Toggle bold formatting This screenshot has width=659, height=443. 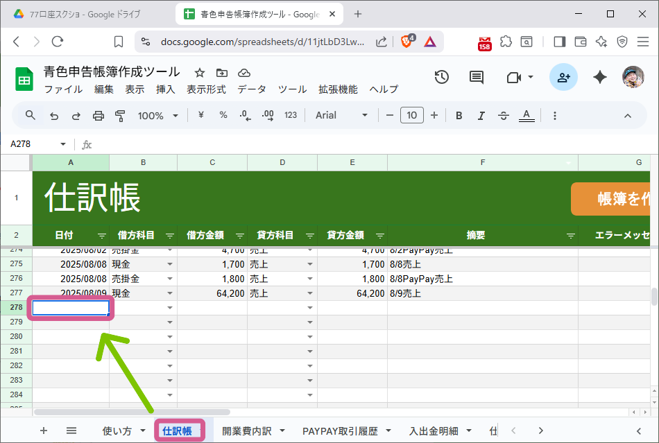[x=459, y=115]
